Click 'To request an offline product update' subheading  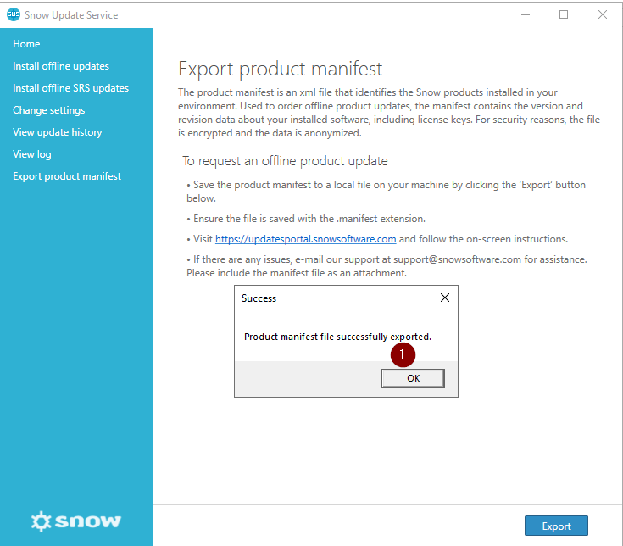285,161
